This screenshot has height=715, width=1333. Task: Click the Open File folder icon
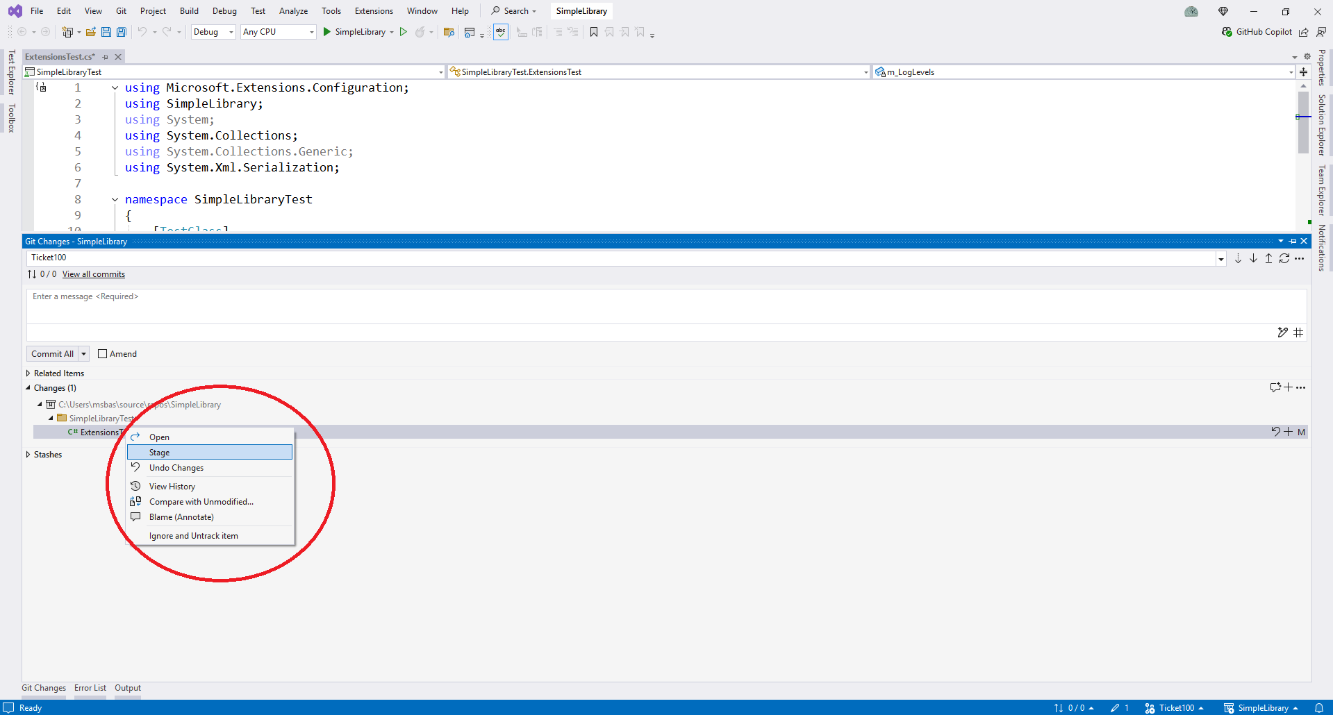click(90, 32)
